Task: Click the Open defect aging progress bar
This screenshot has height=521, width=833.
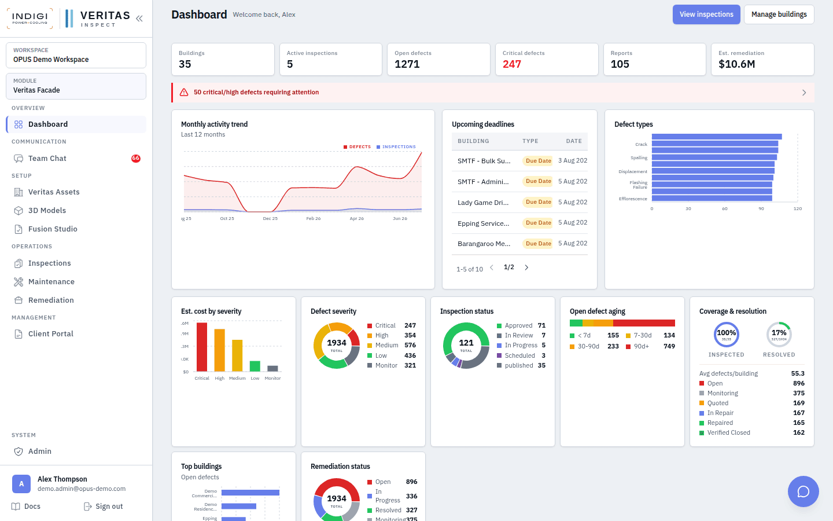Action: pos(622,323)
